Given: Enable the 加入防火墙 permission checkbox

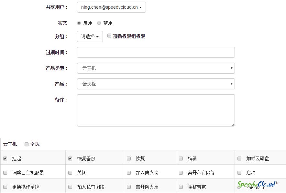Looking at the screenshot, I should click(x=129, y=173).
